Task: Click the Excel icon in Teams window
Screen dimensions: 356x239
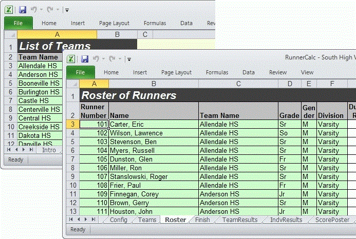Action: click(9, 10)
